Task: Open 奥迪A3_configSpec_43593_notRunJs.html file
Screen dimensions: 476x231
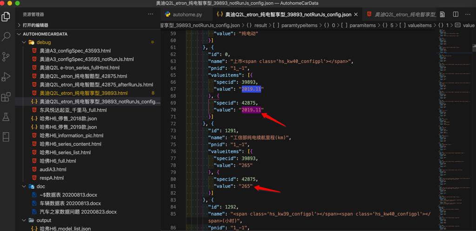Action: [x=86, y=59]
